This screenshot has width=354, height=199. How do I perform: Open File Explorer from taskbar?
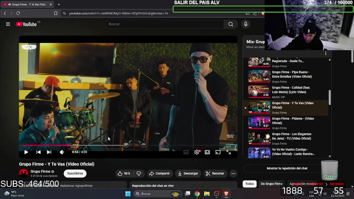tap(207, 194)
